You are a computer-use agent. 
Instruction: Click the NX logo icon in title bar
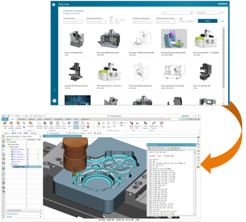(4, 116)
